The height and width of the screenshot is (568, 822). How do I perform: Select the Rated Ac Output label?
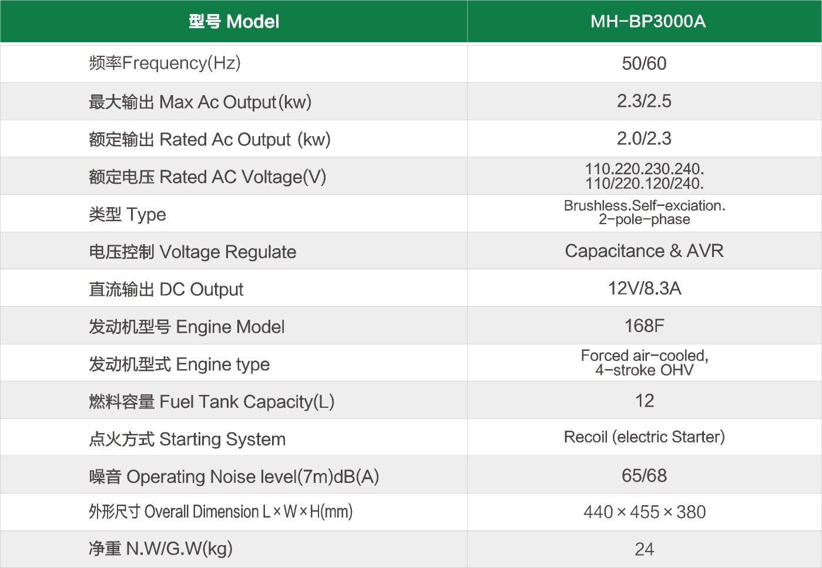coord(209,140)
